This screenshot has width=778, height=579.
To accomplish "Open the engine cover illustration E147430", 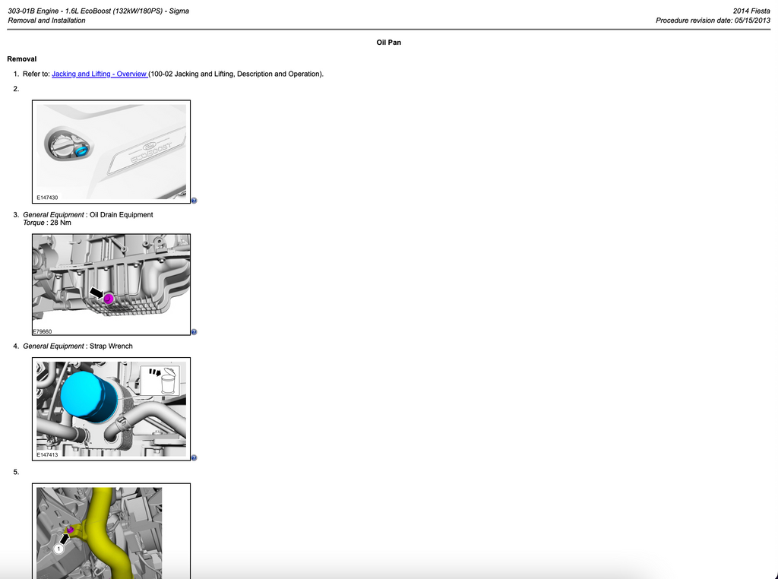I will point(111,152).
